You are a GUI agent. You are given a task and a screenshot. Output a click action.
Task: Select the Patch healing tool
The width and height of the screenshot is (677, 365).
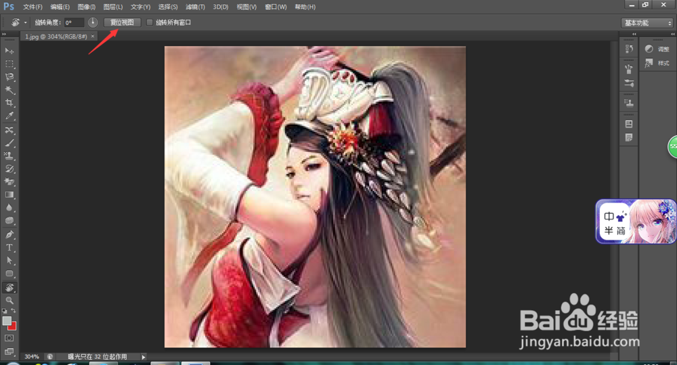[9, 130]
